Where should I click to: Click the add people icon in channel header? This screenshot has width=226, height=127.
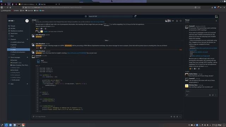click(x=177, y=21)
